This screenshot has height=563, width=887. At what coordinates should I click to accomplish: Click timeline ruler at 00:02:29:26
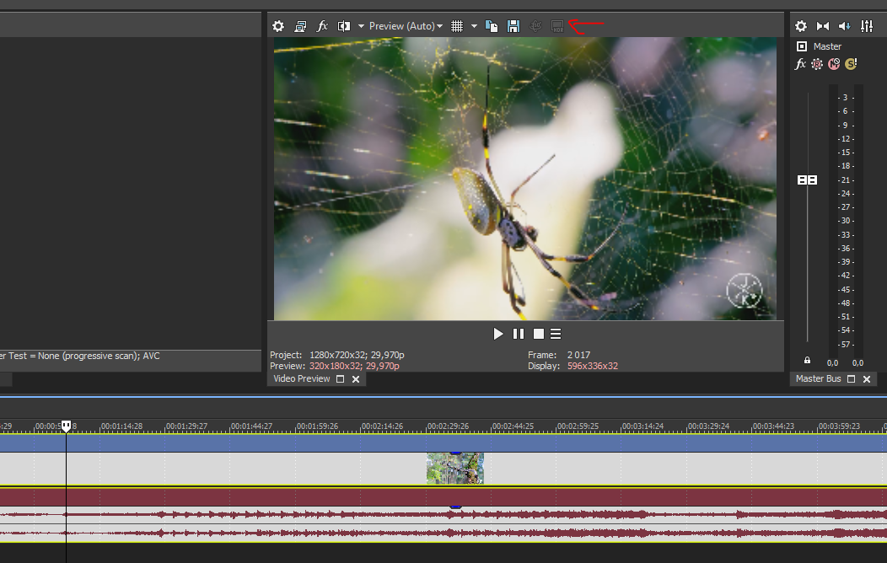tap(448, 426)
